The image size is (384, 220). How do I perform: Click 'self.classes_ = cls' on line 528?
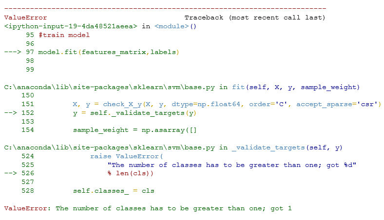(x=114, y=191)
